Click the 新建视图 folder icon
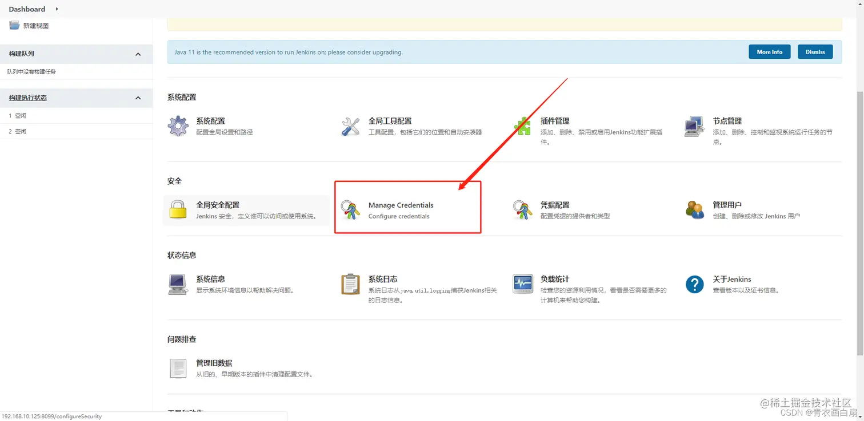864x421 pixels. (x=14, y=25)
